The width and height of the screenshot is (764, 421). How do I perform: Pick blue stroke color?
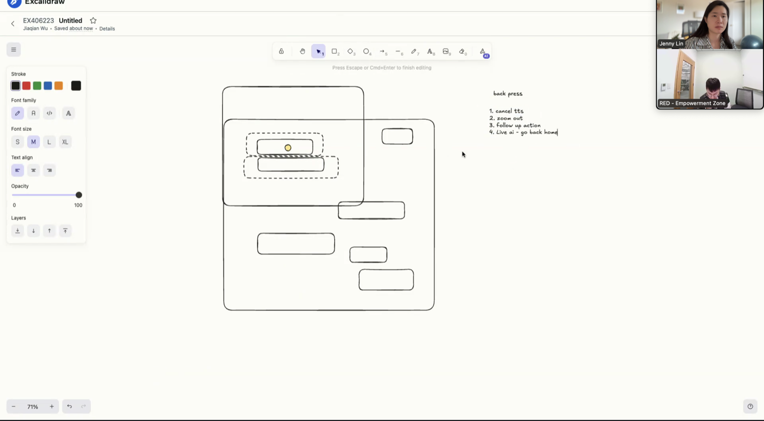click(48, 86)
